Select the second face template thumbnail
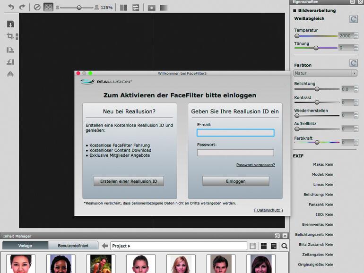Image resolution: width=364 pixels, height=273 pixels. [61, 264]
